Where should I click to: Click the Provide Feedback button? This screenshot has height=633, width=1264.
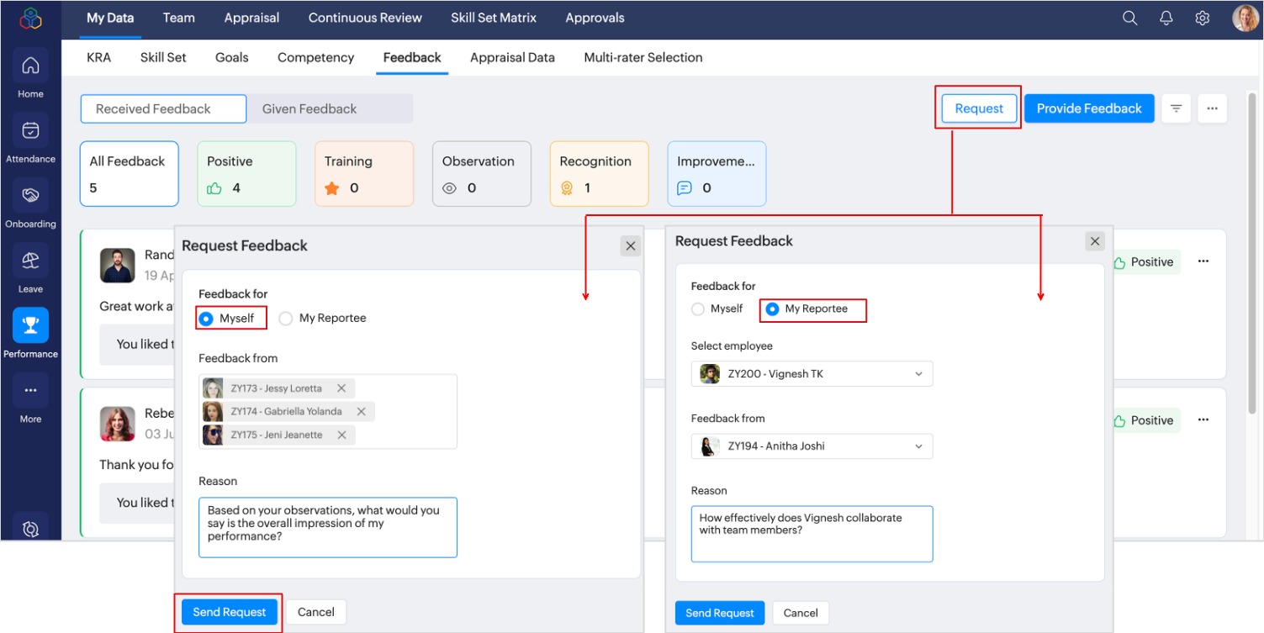tap(1088, 108)
